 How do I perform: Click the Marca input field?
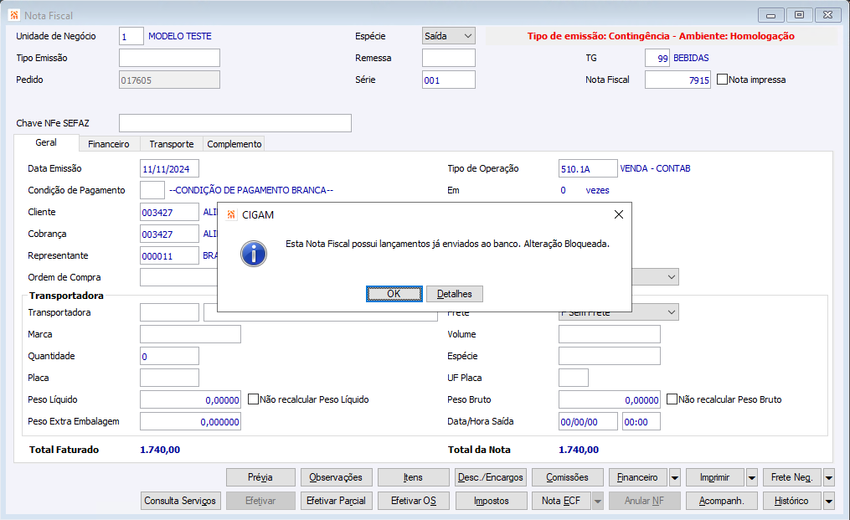[x=190, y=335]
